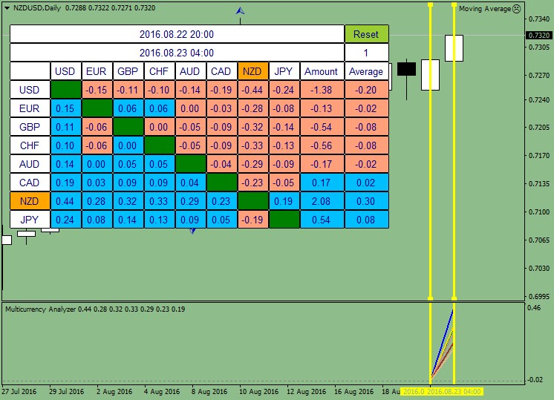Image resolution: width=554 pixels, height=400 pixels.
Task: Select the JPY row header
Action: [30, 220]
